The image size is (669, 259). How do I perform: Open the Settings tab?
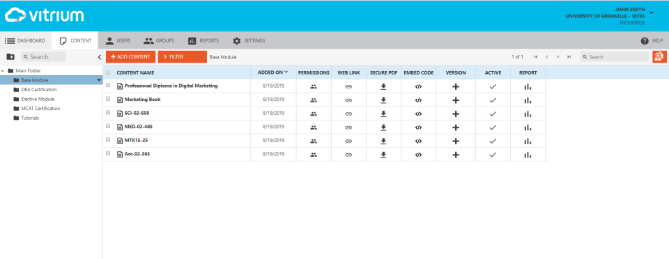click(x=249, y=40)
